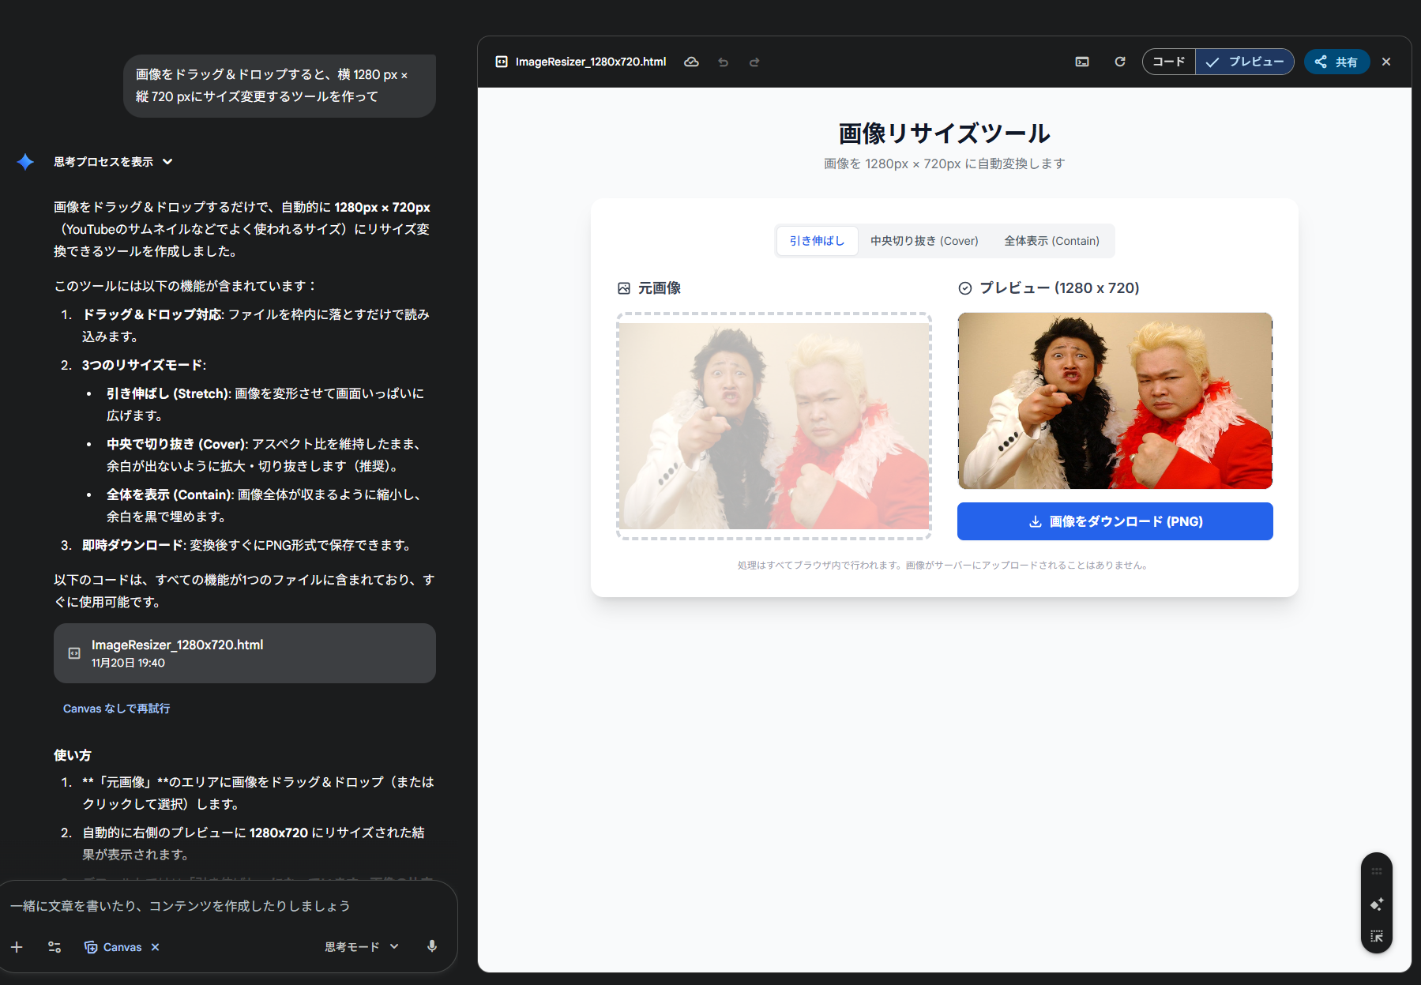Select the 中央切り抜き (Cover) tab
Image resolution: width=1421 pixels, height=985 pixels.
pyautogui.click(x=924, y=241)
